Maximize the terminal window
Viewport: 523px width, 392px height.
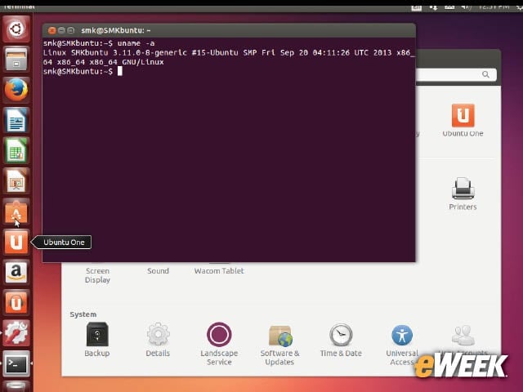71,31
